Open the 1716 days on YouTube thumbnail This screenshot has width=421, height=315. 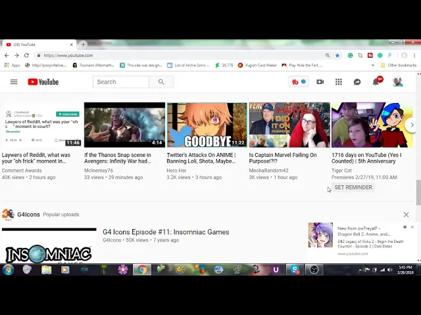[372, 125]
